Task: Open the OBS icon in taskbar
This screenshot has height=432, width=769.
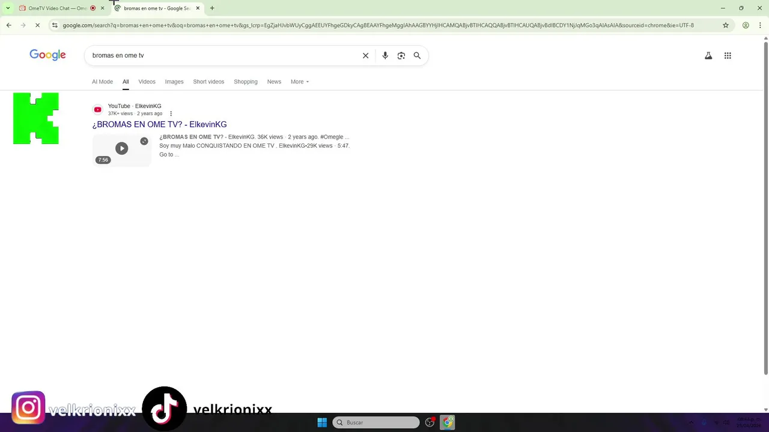Action: click(x=430, y=422)
